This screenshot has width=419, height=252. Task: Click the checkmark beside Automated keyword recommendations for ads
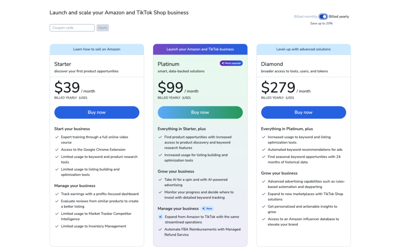[264, 149]
